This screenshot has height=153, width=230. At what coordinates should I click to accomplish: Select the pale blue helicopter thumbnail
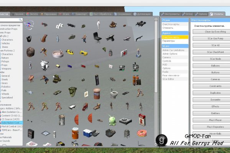(x=29, y=92)
